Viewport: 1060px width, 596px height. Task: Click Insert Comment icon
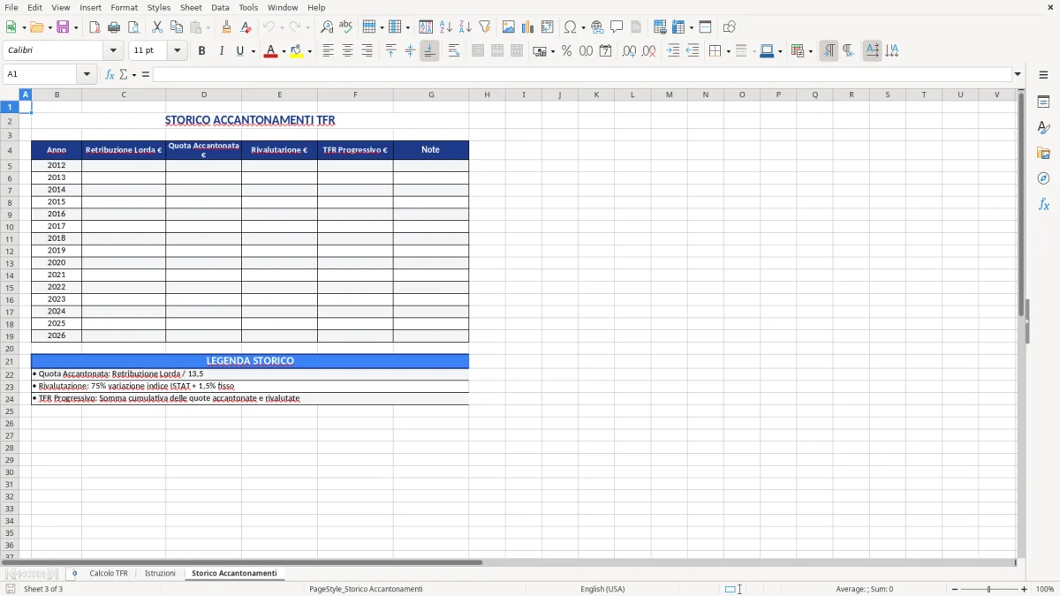(617, 27)
